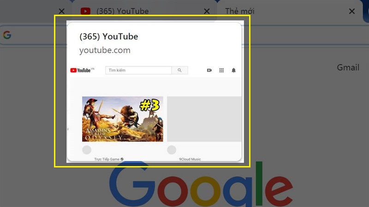Open the Gmail link
Screen dimensions: 369x207
(348, 68)
